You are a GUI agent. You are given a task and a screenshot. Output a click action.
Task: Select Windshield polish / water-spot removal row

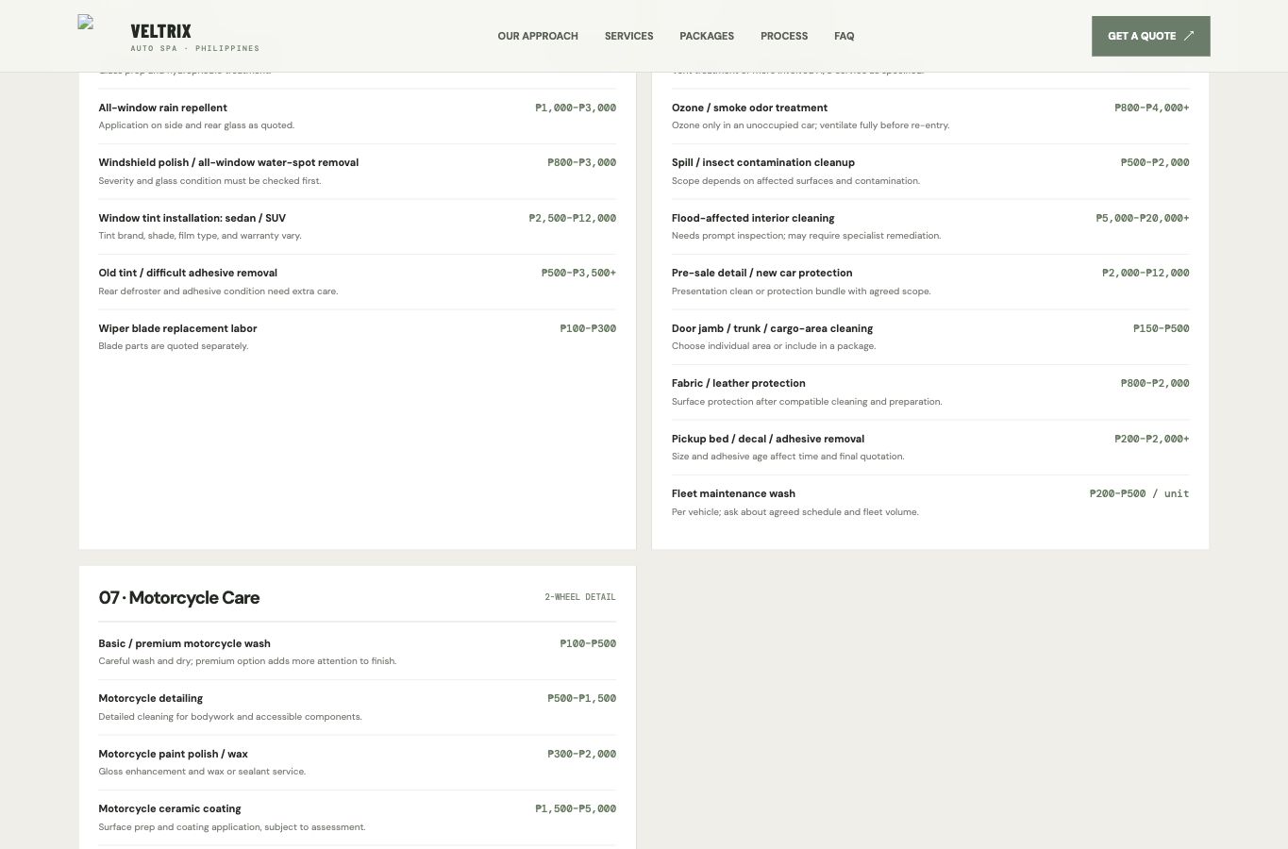coord(357,171)
